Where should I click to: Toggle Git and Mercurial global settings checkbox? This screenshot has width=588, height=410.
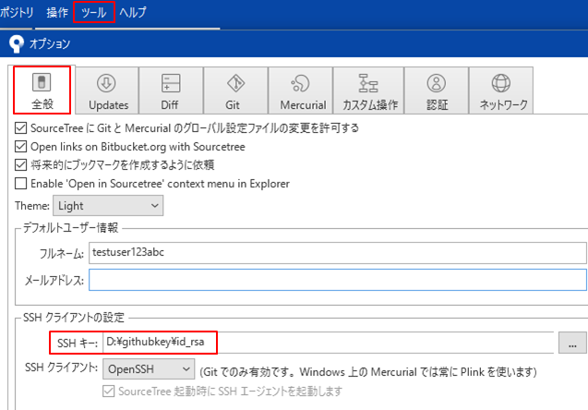click(x=20, y=128)
